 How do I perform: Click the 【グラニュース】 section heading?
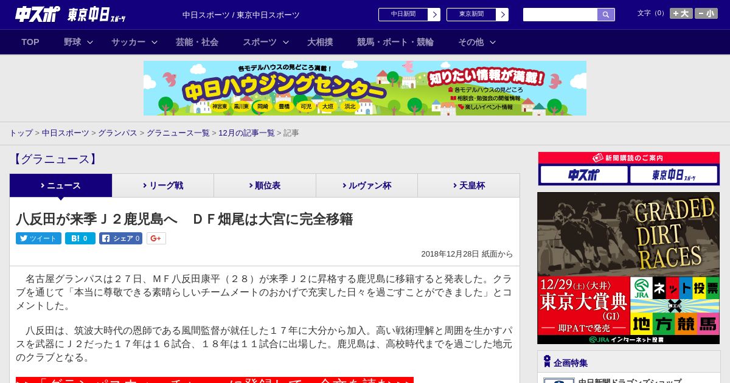click(55, 159)
